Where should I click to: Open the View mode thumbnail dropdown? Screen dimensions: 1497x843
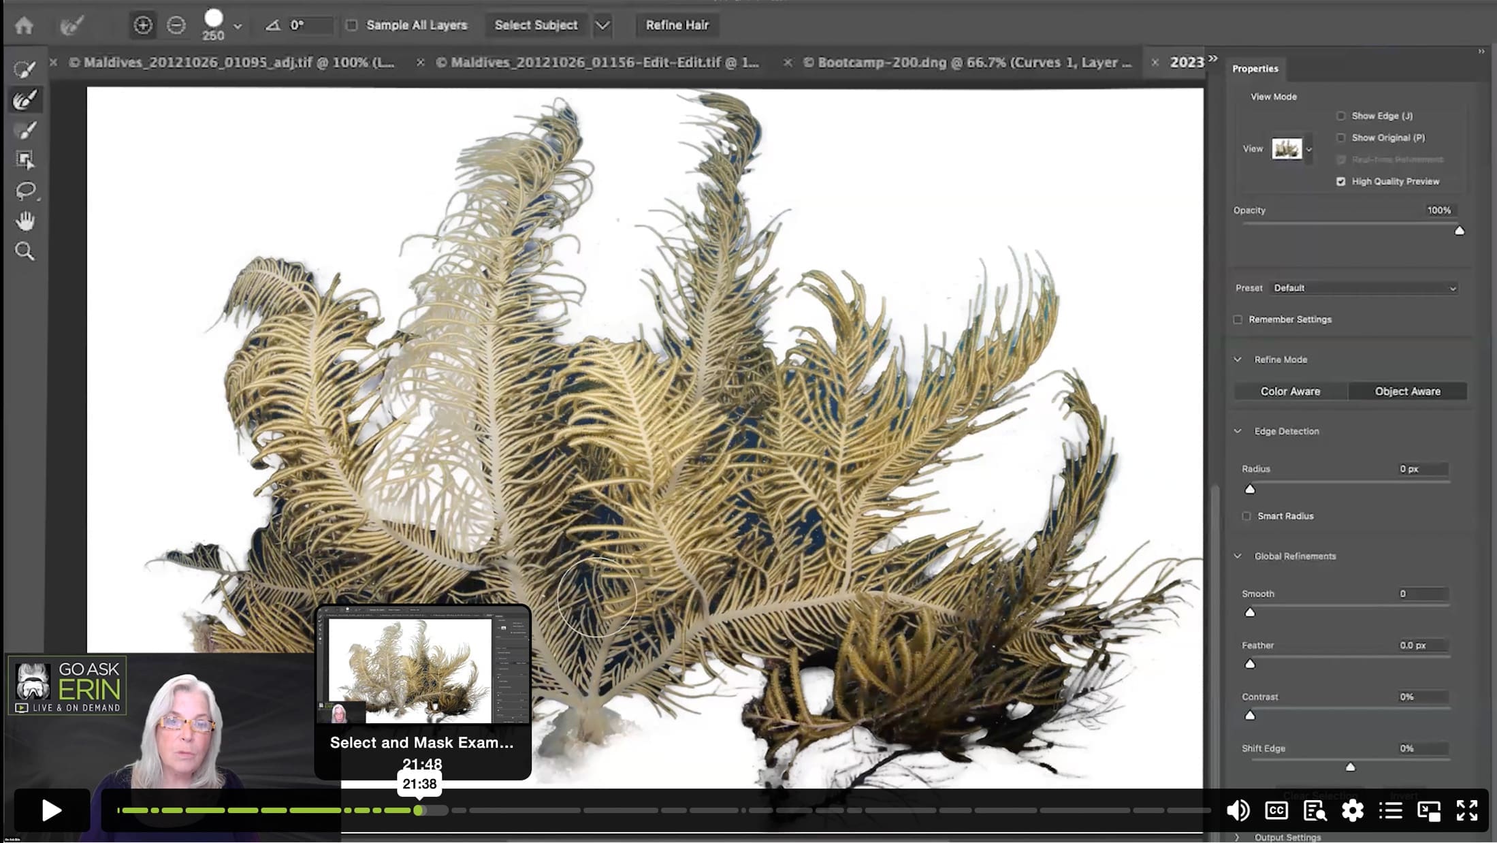(x=1309, y=149)
